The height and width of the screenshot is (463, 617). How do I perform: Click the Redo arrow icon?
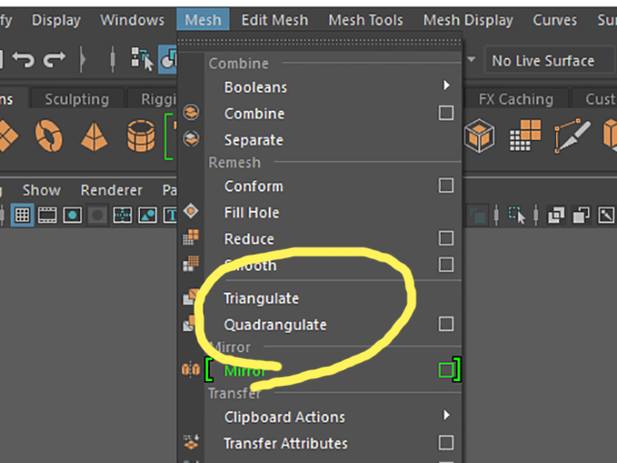coord(54,60)
